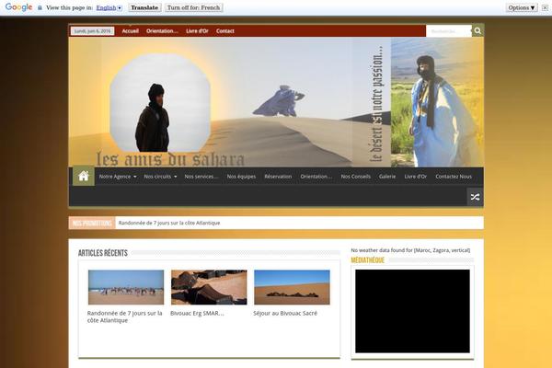Click the No weather data found message
This screenshot has height=368, width=552.
pos(410,250)
